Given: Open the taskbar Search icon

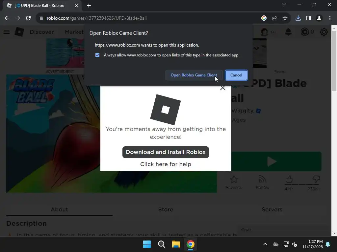Looking at the screenshot, I should coord(161,244).
